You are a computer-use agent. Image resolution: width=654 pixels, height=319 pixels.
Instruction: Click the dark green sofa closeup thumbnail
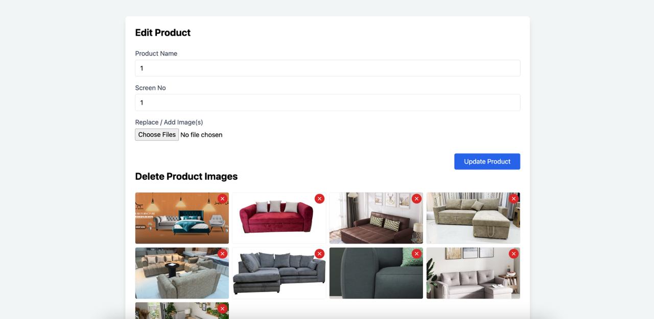tap(376, 273)
